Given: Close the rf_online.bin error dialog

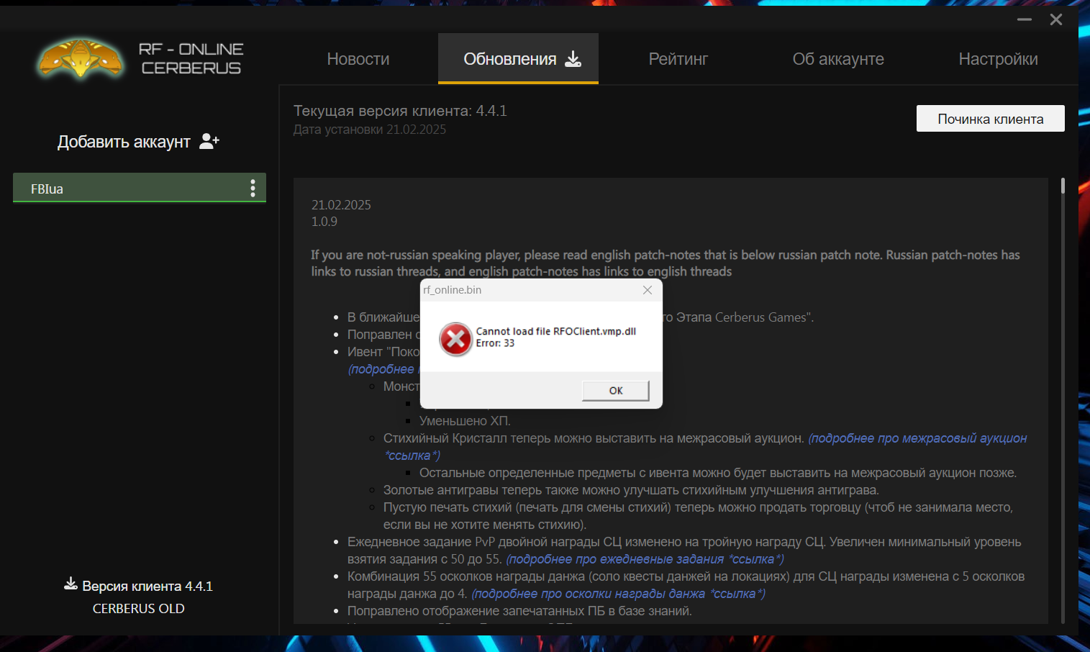Looking at the screenshot, I should coord(648,290).
